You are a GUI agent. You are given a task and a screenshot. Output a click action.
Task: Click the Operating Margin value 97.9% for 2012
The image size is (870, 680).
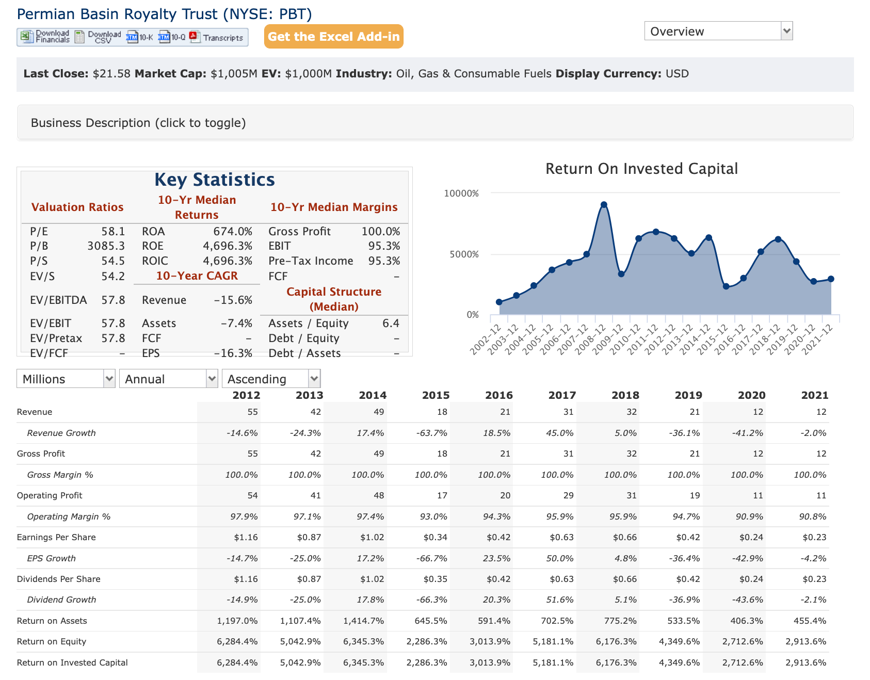(244, 516)
